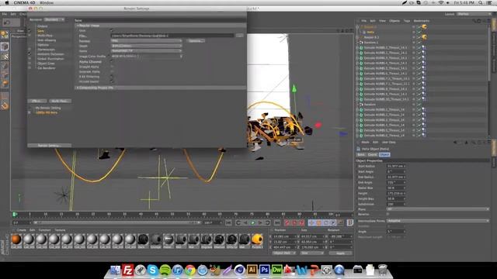Viewport: 497px width, 279px height.
Task: Toggle the Include Sound checkbox
Action: point(112,81)
